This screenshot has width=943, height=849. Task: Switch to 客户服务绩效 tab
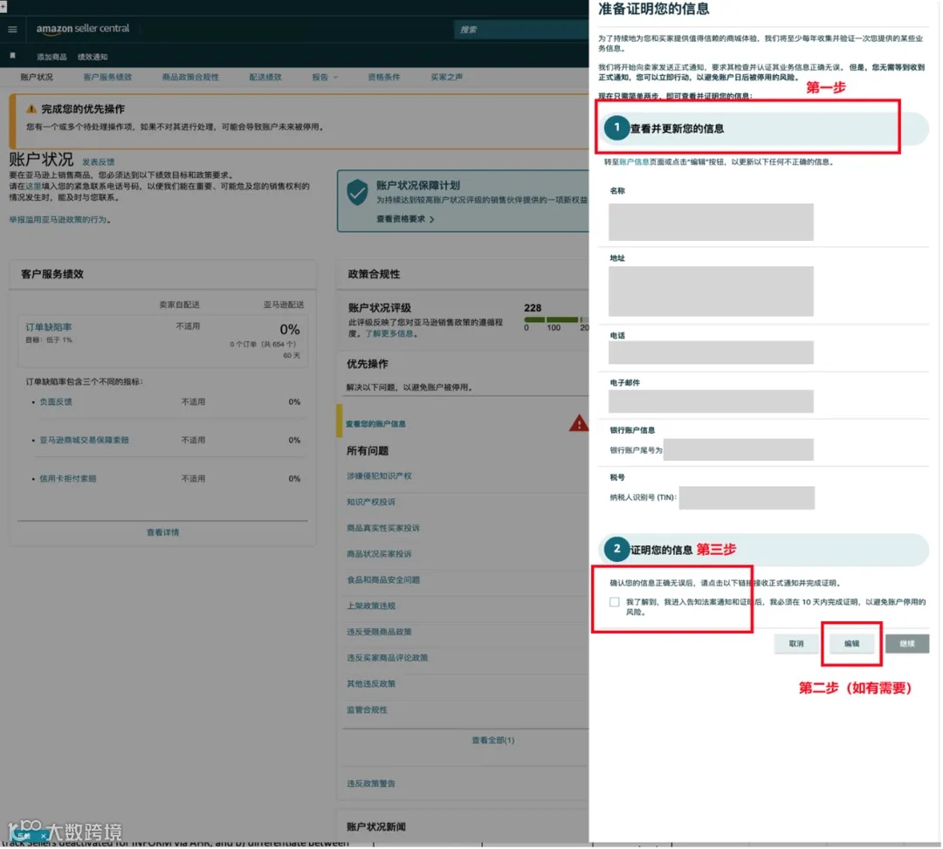click(107, 77)
